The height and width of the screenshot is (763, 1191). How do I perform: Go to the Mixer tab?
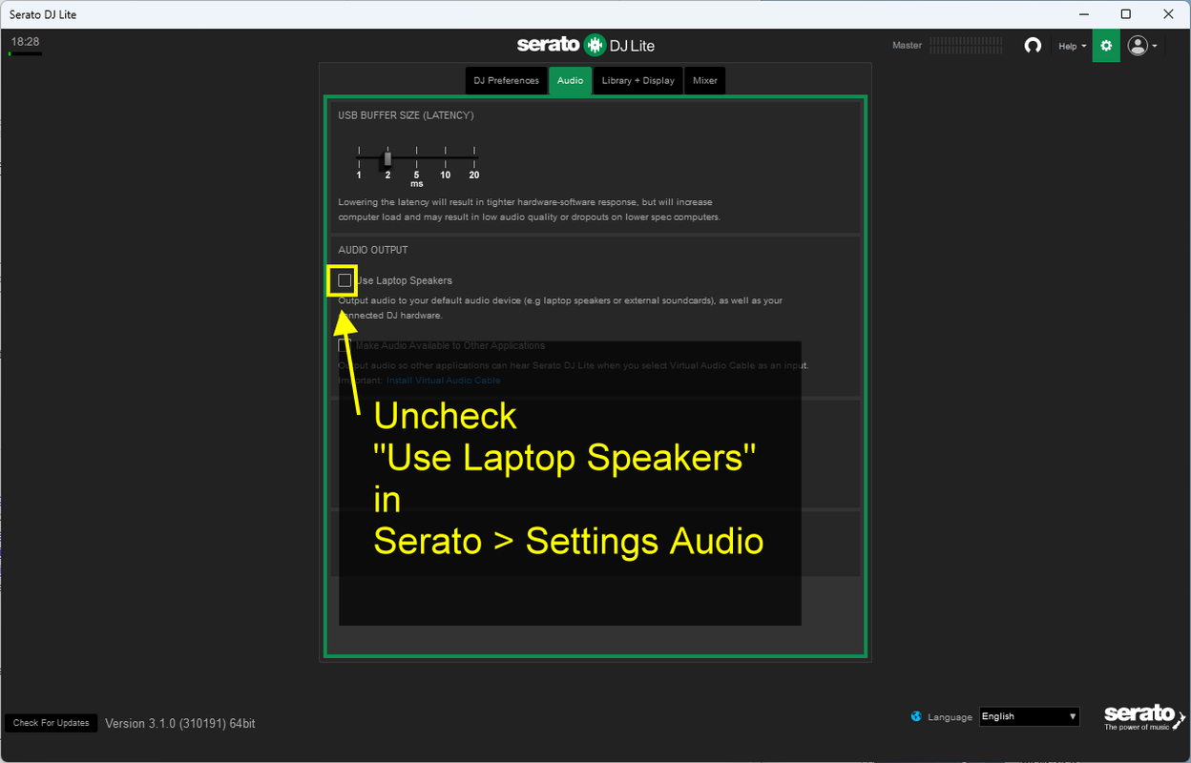(705, 80)
